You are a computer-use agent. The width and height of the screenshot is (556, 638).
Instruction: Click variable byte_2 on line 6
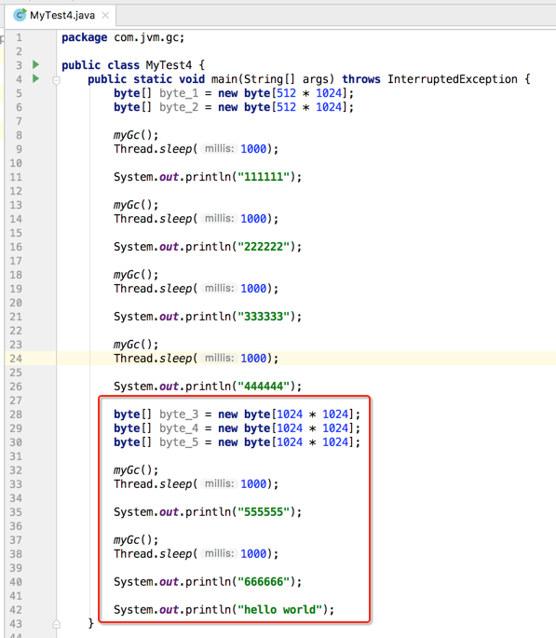pos(179,107)
